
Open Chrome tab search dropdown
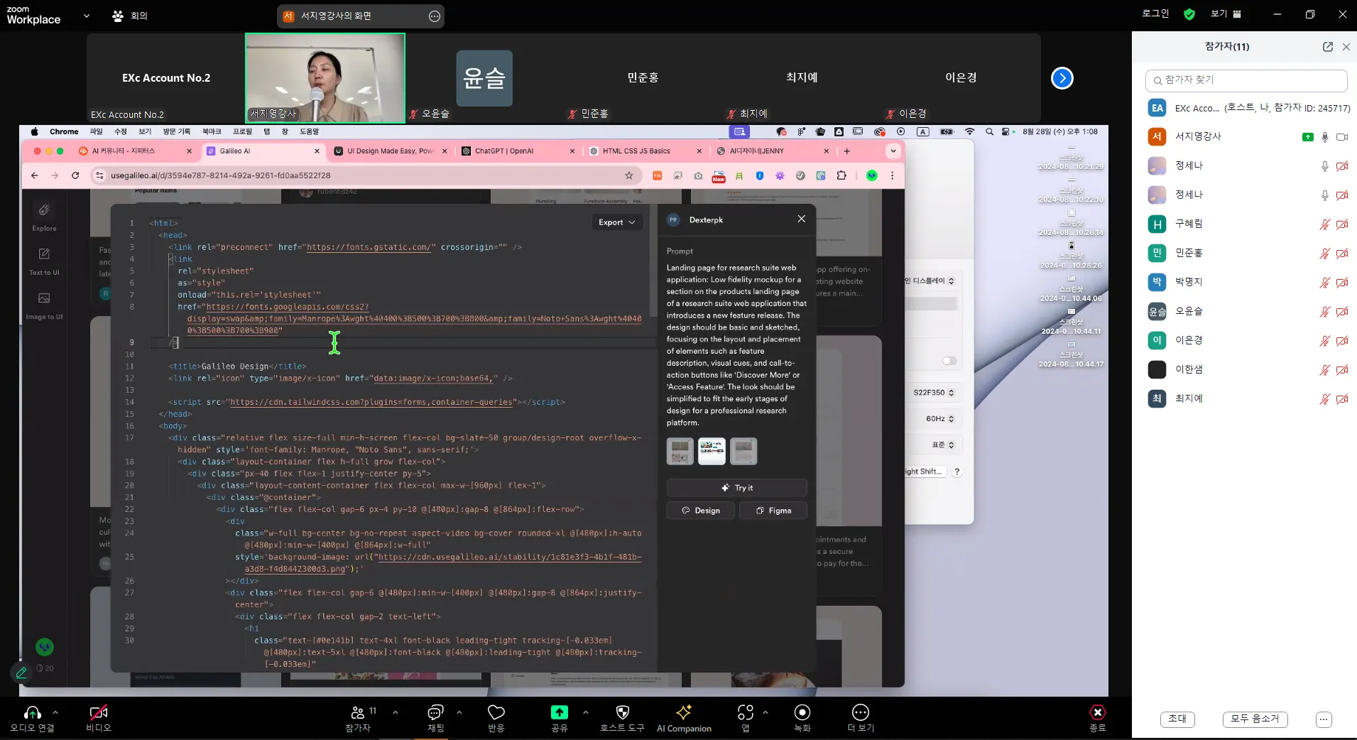point(893,151)
